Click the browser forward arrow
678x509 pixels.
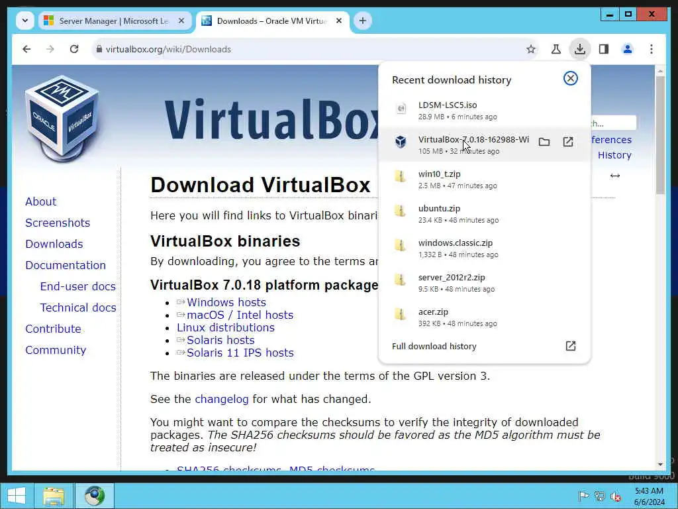[50, 49]
